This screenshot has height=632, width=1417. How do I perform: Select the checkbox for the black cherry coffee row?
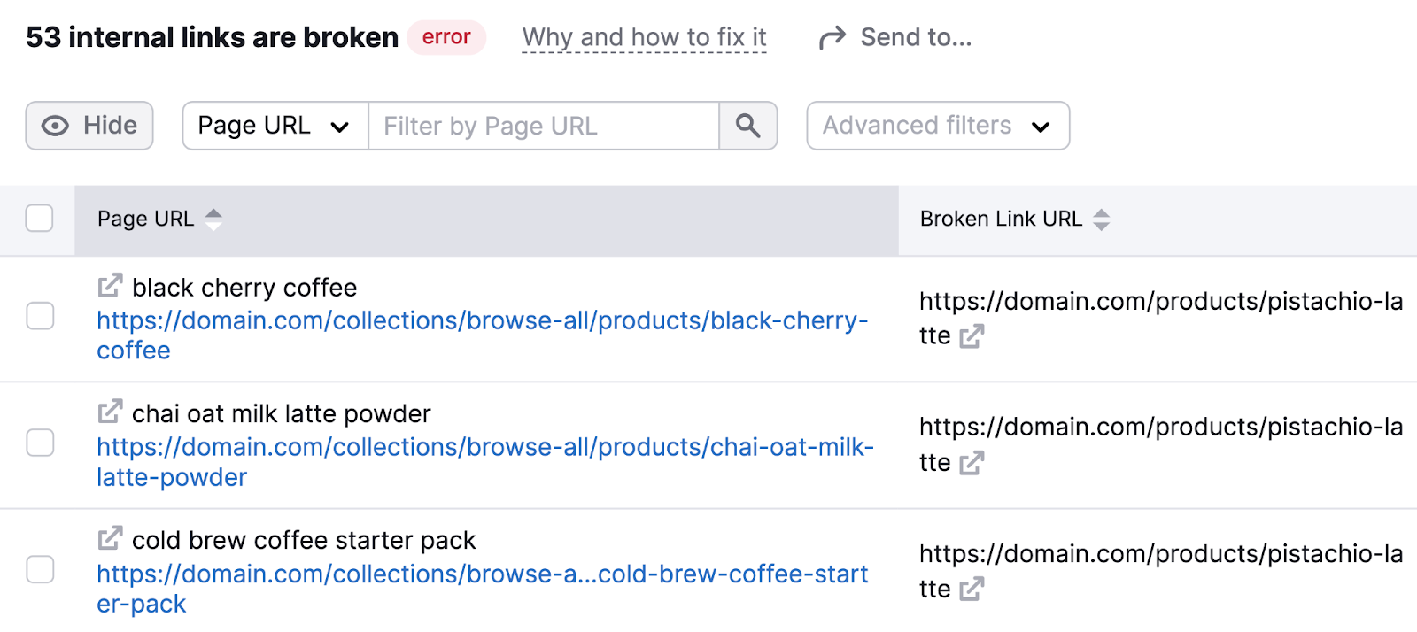(39, 316)
